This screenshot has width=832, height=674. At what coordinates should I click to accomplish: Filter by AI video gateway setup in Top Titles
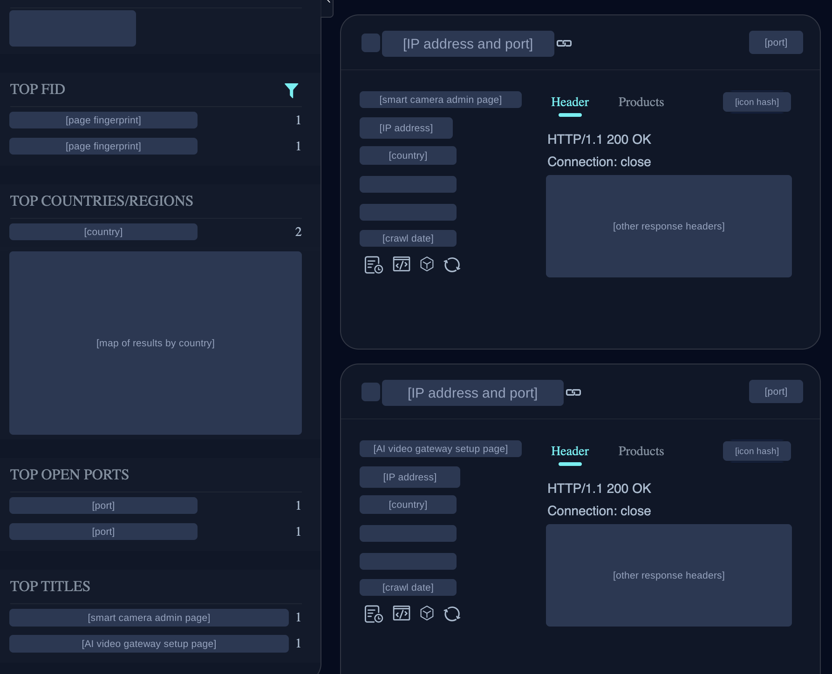[x=149, y=644]
